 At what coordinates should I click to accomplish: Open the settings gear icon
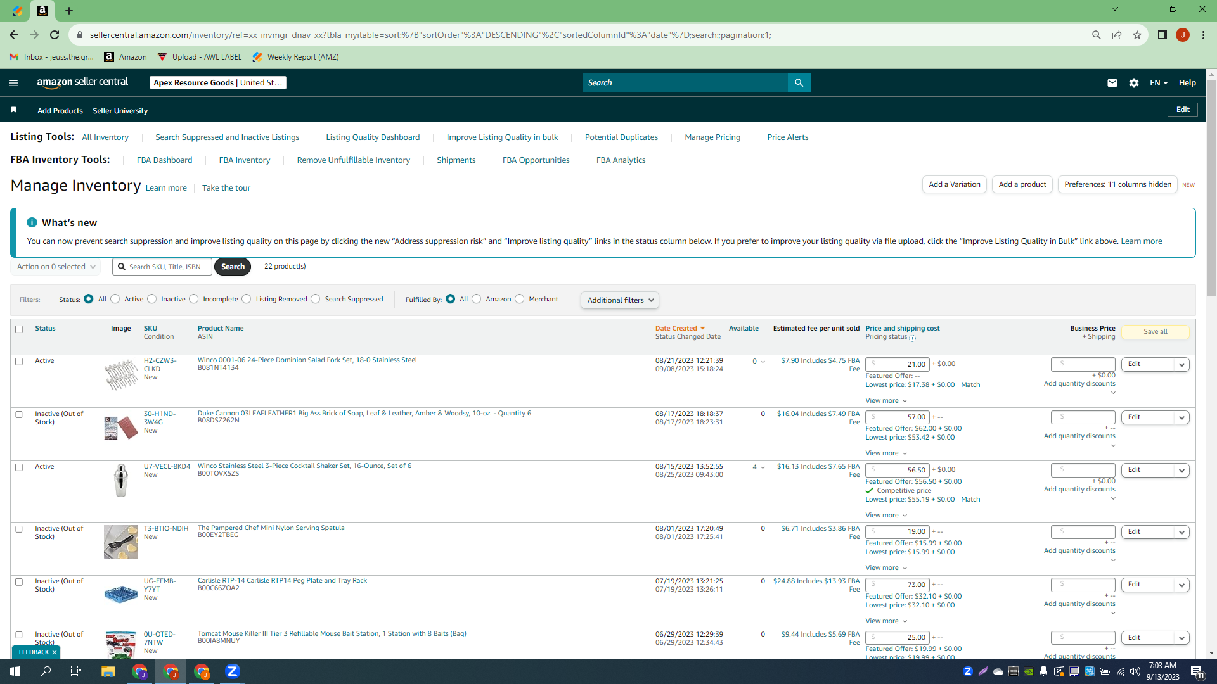tap(1134, 83)
